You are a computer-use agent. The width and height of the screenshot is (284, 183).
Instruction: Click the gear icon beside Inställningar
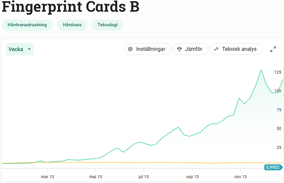click(x=130, y=49)
